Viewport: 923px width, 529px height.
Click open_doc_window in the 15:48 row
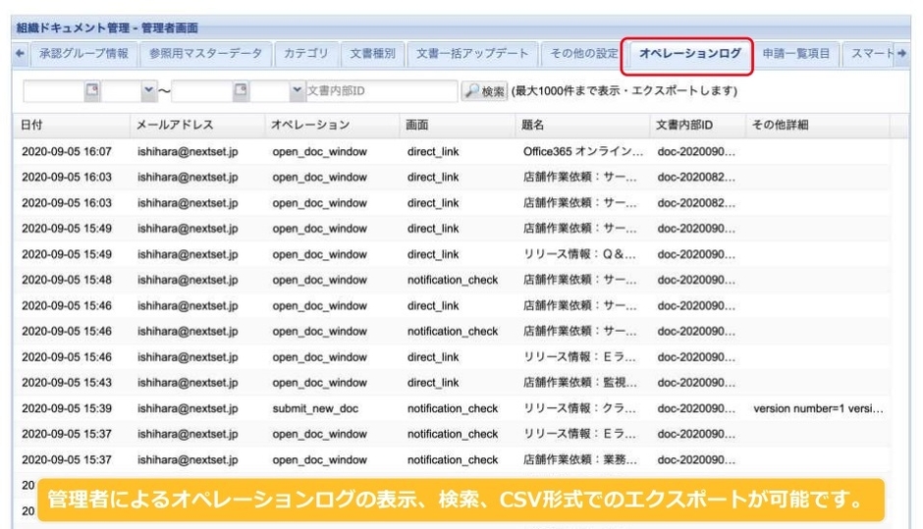coord(320,280)
